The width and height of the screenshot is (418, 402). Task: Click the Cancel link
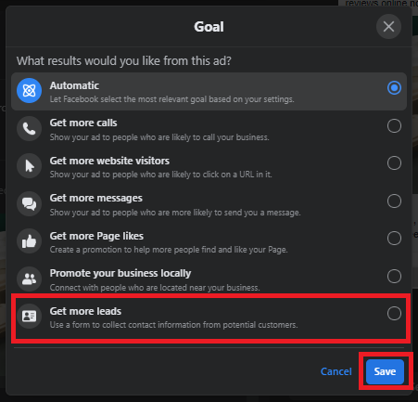(x=336, y=371)
